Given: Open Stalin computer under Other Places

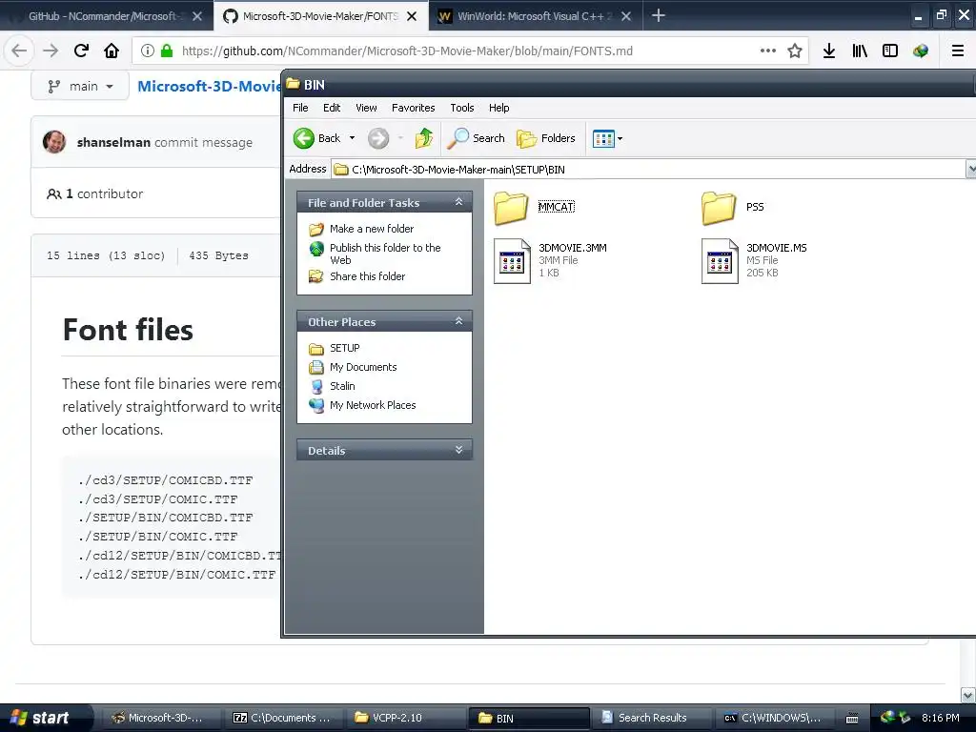Looking at the screenshot, I should 342,386.
